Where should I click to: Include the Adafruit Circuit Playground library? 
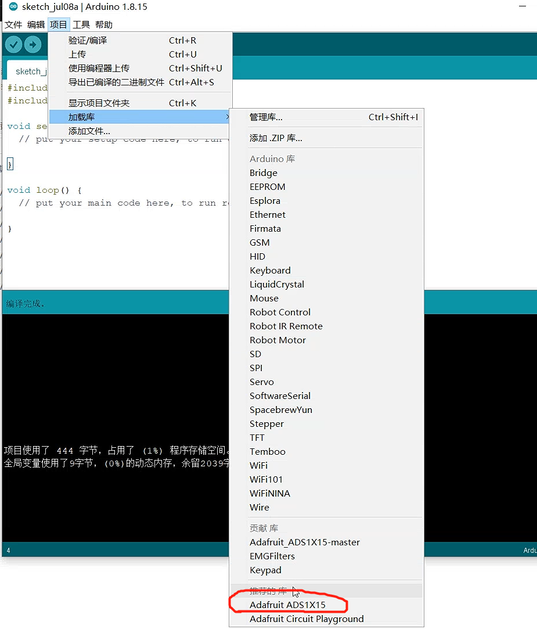[307, 619]
